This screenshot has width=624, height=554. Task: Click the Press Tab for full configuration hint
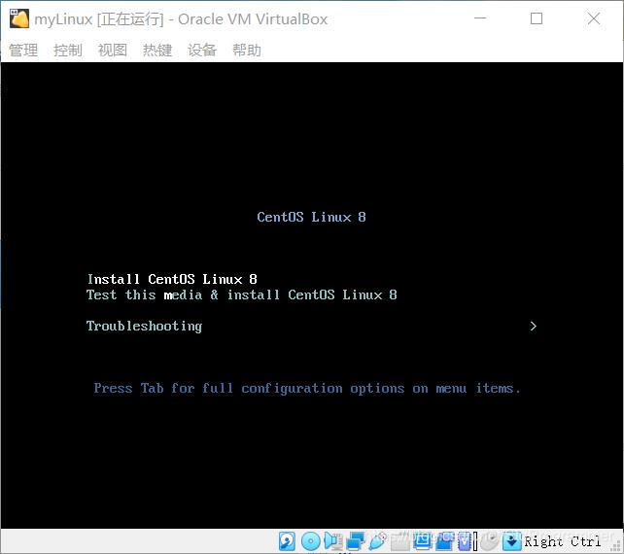pyautogui.click(x=307, y=388)
